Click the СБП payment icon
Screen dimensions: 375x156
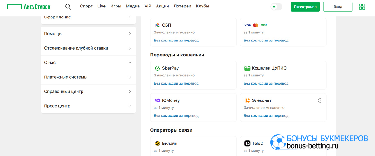157,25
